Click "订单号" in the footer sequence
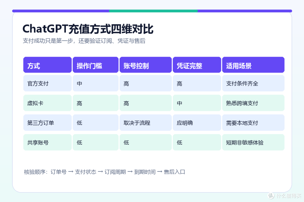 (x=59, y=172)
